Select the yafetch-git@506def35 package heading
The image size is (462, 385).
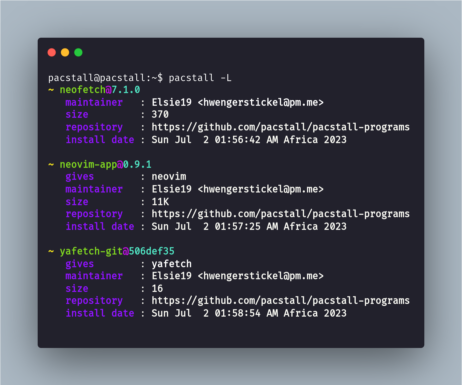pos(117,251)
